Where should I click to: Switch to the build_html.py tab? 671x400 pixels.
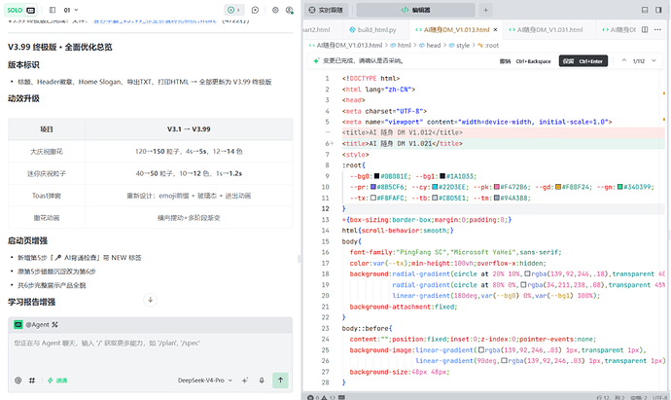[x=372, y=29]
